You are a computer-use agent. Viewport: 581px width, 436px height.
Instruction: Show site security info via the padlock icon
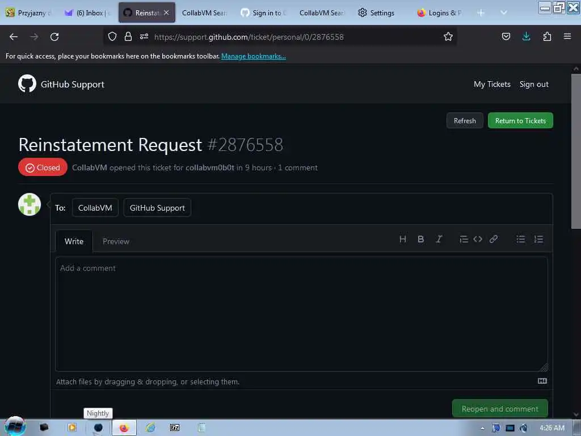128,36
